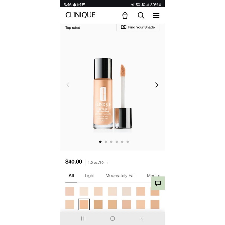The height and width of the screenshot is (225, 225).
Task: Select the last carousel dot
Action: (x=128, y=142)
